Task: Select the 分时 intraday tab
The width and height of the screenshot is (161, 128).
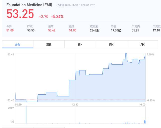Action: coord(18,44)
